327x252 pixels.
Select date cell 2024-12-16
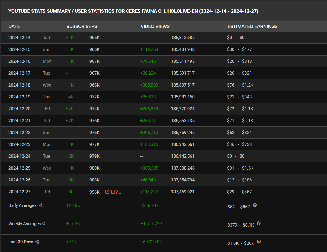[19, 61]
